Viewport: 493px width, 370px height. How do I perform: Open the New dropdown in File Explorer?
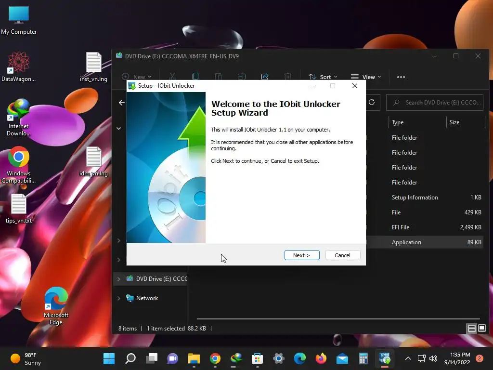[x=137, y=77]
